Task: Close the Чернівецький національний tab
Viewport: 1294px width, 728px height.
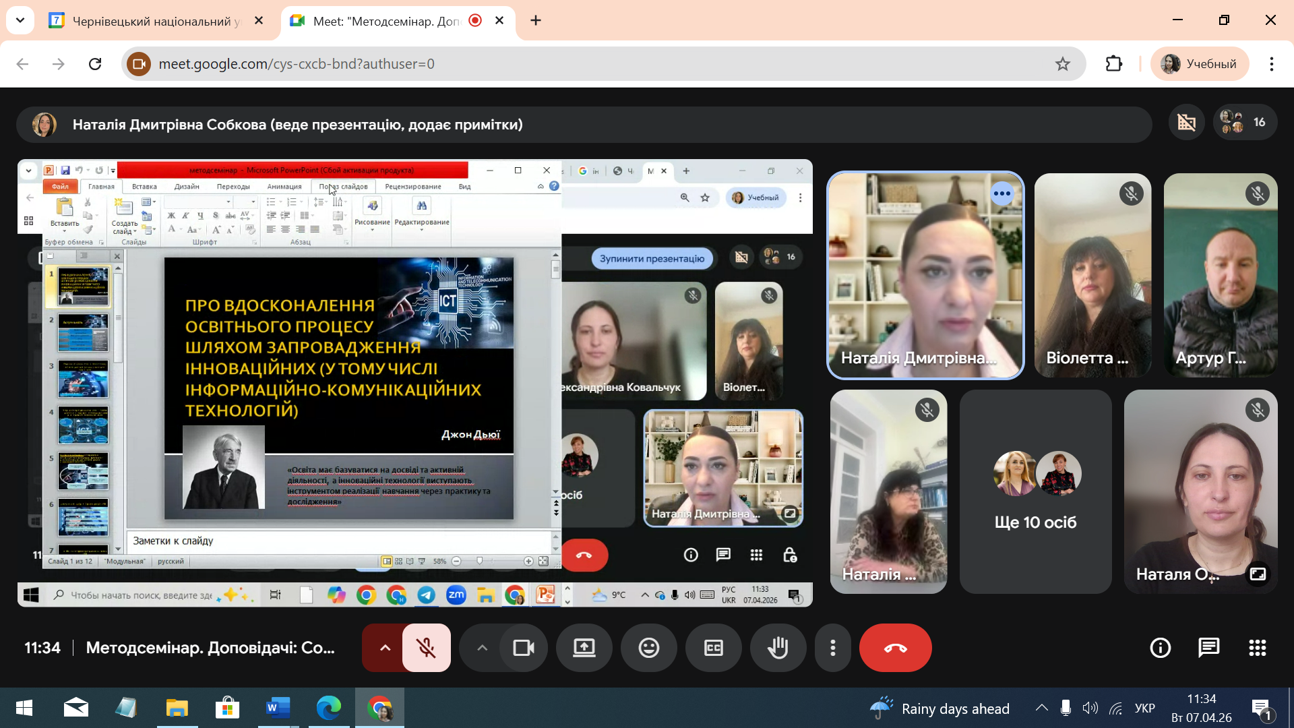Action: tap(259, 21)
